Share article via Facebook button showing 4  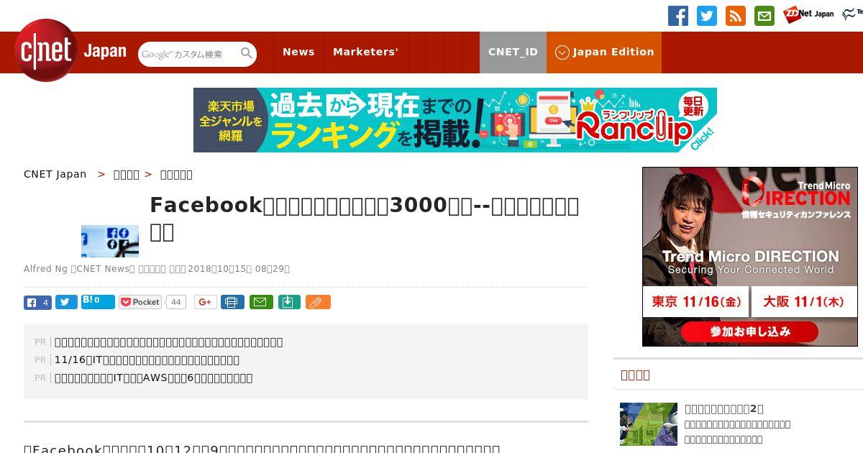[x=37, y=303]
